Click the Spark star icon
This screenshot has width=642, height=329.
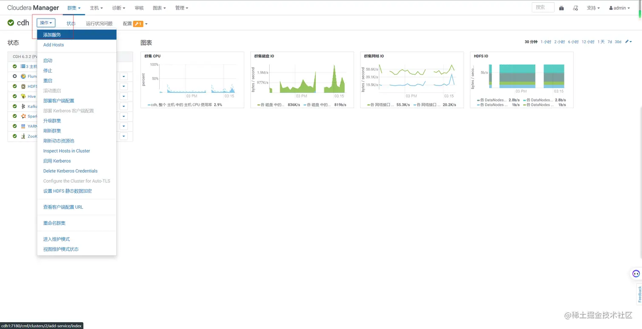24,116
